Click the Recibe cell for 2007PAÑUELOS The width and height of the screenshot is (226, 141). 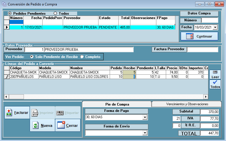point(129,77)
